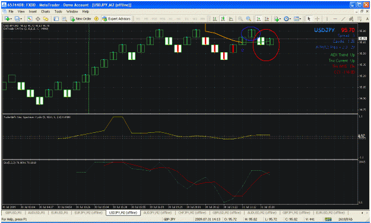Click the Zoom In magnifier icon
The width and height of the screenshot is (371, 223).
pos(240,18)
